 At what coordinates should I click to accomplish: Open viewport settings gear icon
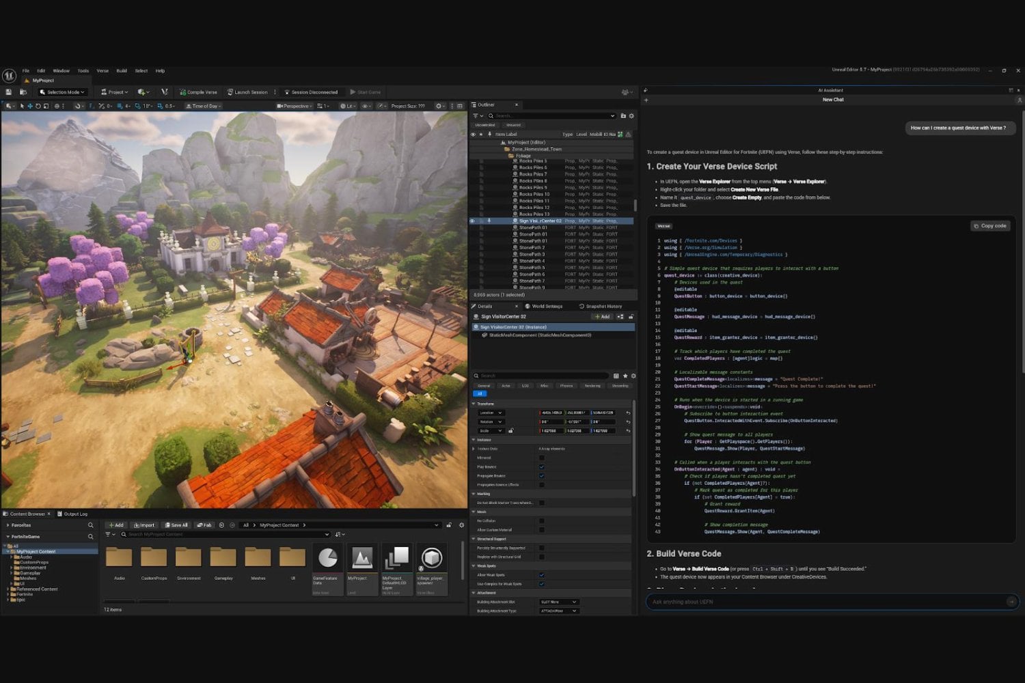point(439,106)
